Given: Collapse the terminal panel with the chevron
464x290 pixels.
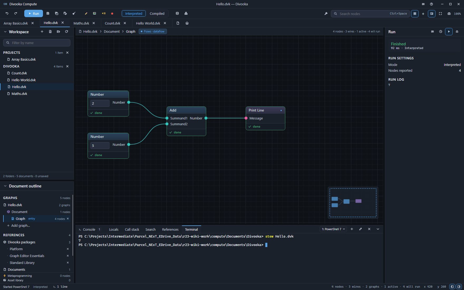Looking at the screenshot, I should pyautogui.click(x=378, y=229).
